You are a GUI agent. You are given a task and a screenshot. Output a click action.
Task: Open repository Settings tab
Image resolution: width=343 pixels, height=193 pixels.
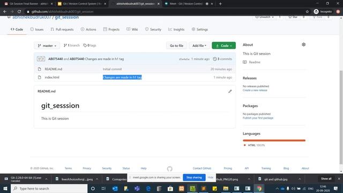pos(200,29)
